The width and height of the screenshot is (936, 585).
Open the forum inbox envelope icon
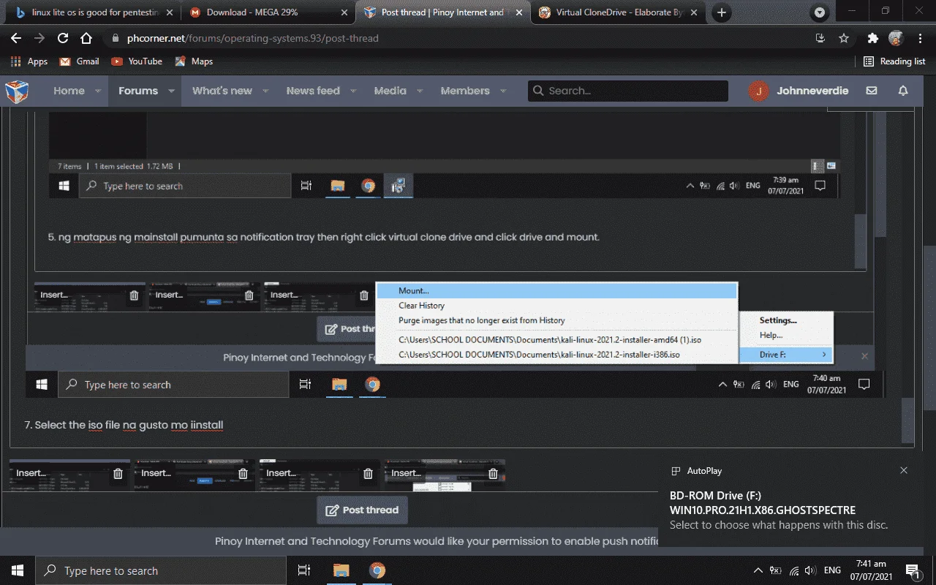click(872, 91)
